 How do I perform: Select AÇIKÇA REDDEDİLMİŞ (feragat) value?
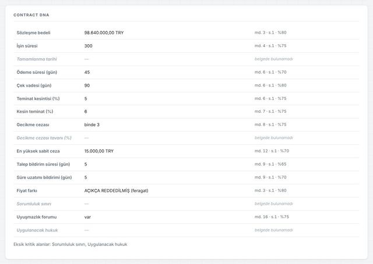click(117, 191)
